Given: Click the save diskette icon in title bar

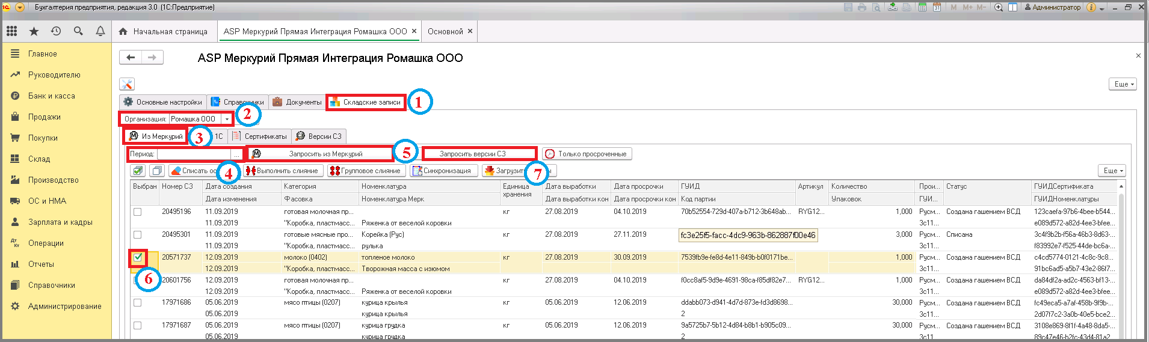Looking at the screenshot, I should pos(848,7).
